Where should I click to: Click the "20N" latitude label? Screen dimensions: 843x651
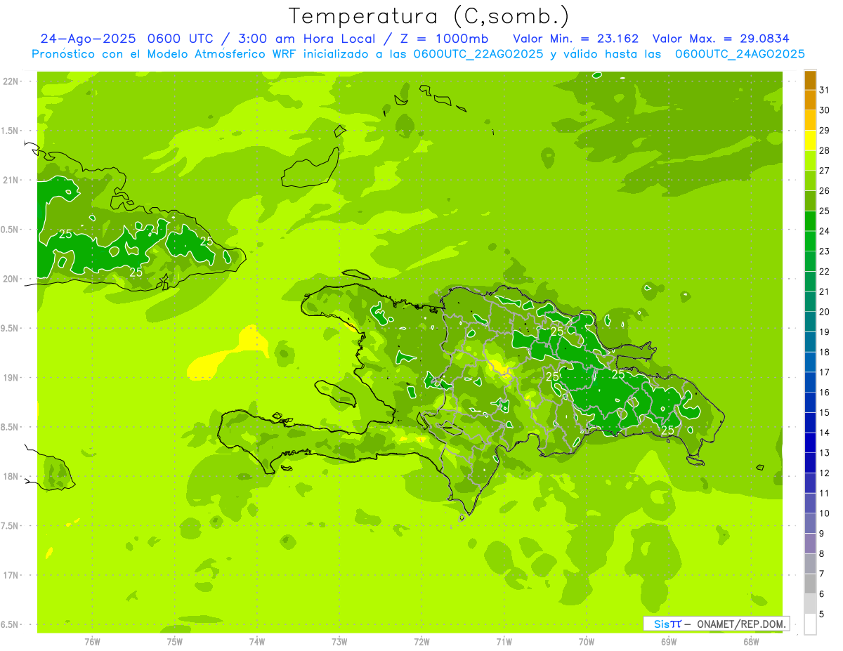(10, 279)
